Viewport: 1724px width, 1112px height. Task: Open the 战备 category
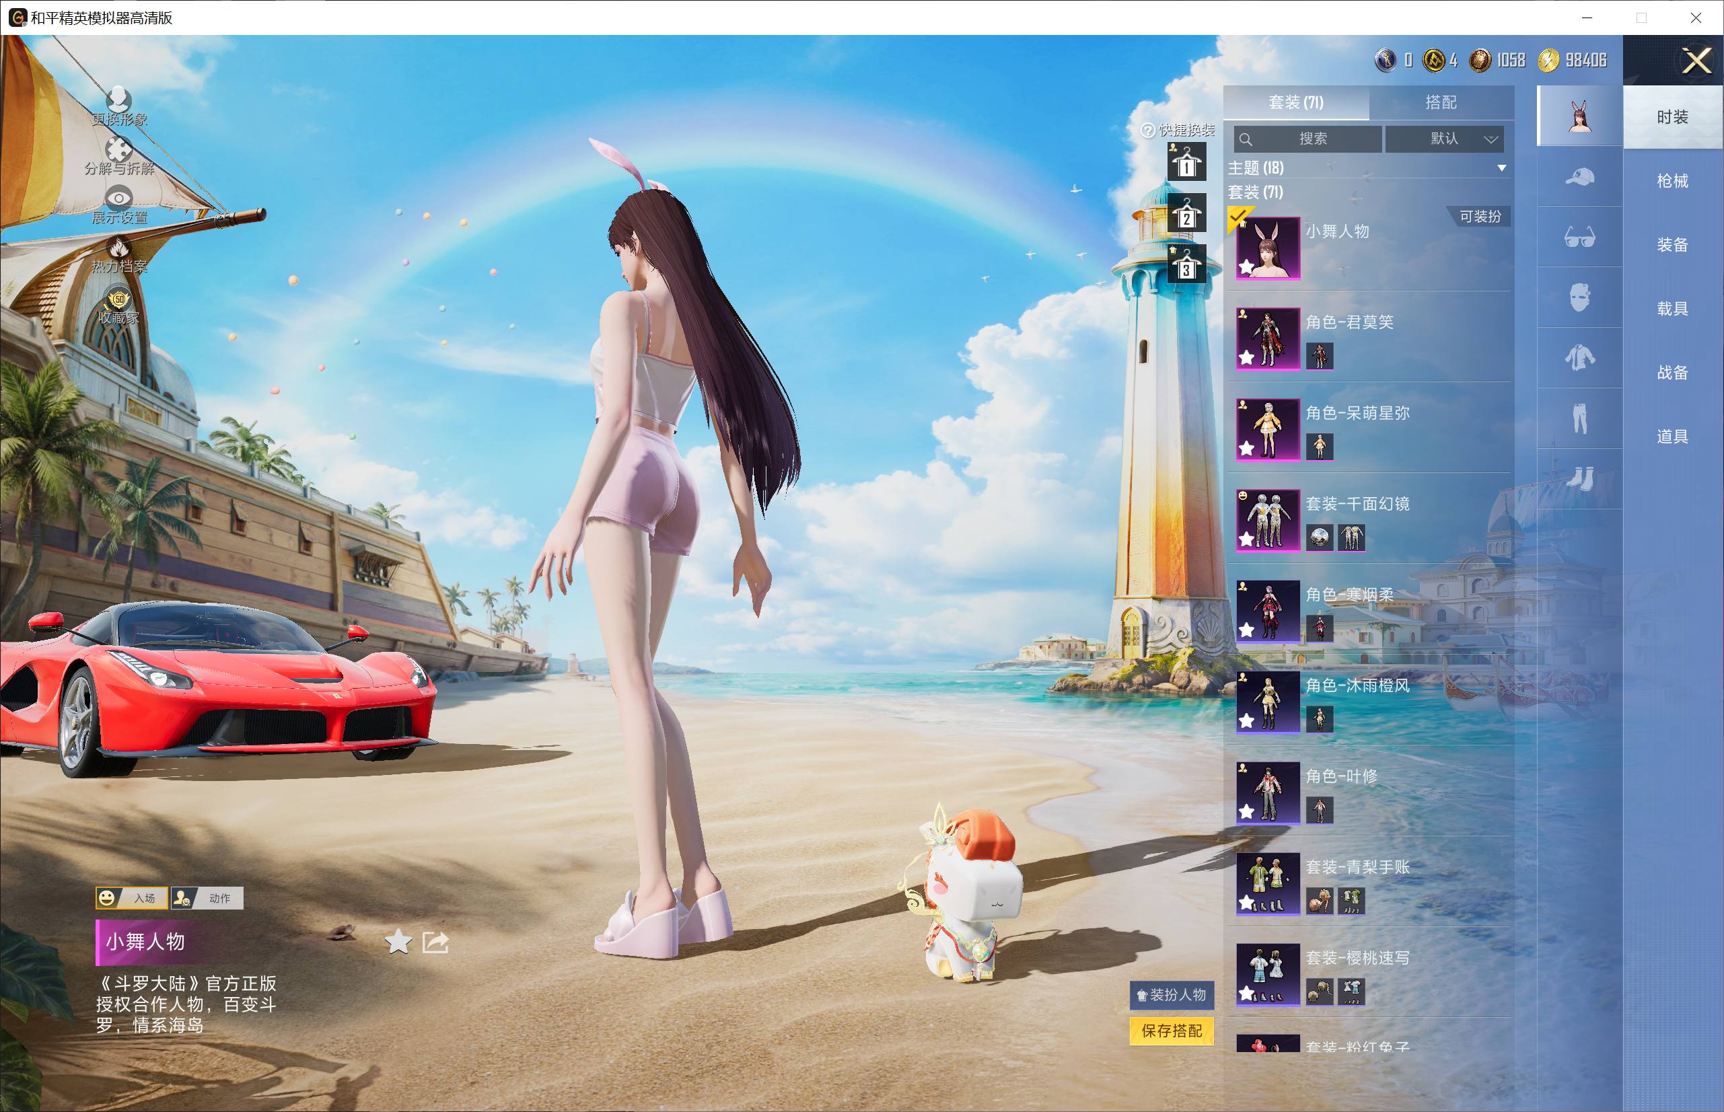click(x=1673, y=373)
